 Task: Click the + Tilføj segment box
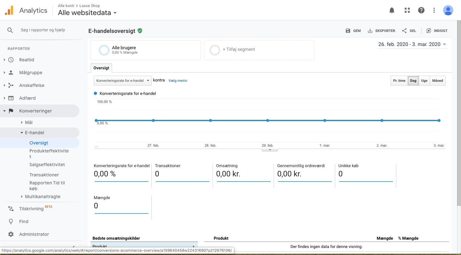[259, 50]
